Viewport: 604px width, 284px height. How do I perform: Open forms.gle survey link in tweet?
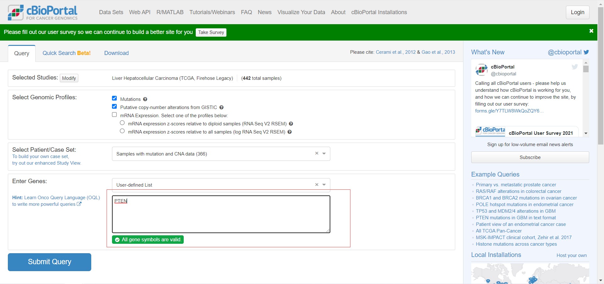point(509,111)
